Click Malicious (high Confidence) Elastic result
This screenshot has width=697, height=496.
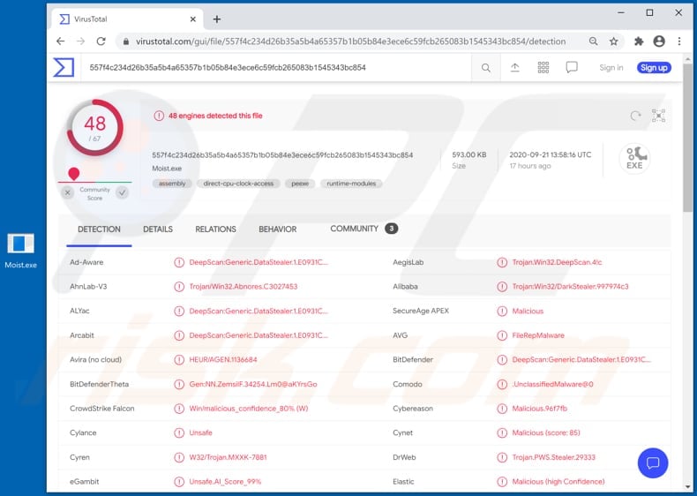coord(558,481)
